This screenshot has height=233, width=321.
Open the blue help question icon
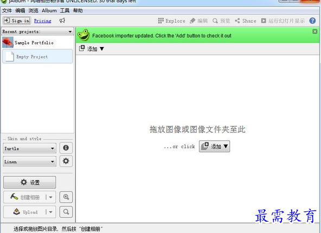[x=312, y=21]
